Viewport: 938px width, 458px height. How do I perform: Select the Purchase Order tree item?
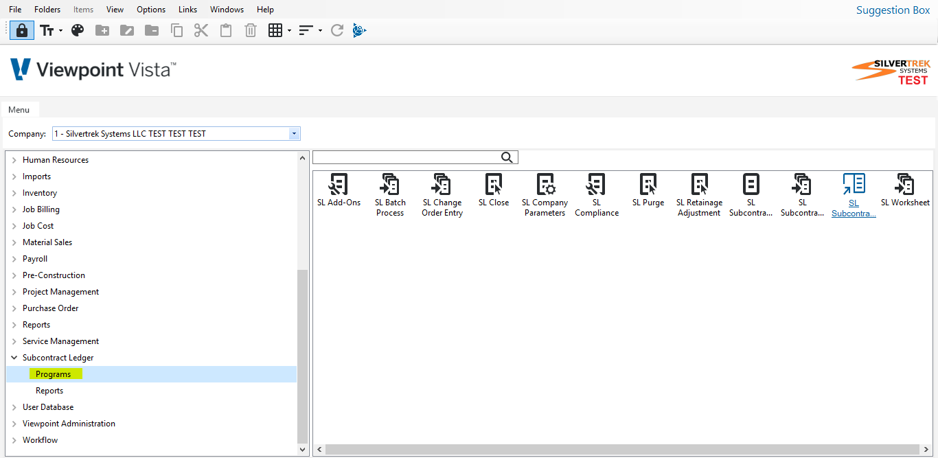tap(51, 308)
